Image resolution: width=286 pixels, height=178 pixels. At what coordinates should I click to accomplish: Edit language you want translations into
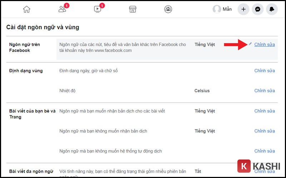tap(265, 111)
